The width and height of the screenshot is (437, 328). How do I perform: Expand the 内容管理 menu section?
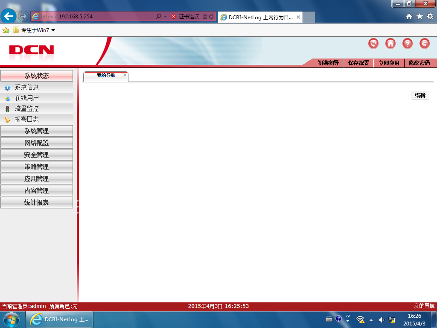click(x=37, y=191)
